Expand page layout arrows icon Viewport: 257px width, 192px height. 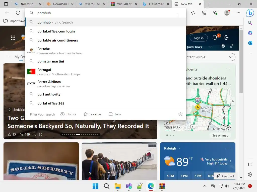pyautogui.click(x=232, y=46)
